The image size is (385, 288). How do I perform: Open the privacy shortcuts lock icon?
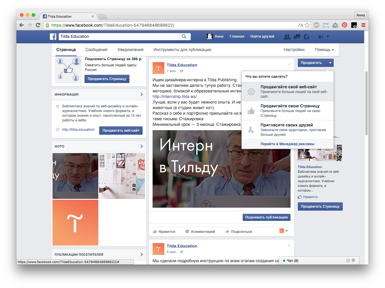click(321, 37)
